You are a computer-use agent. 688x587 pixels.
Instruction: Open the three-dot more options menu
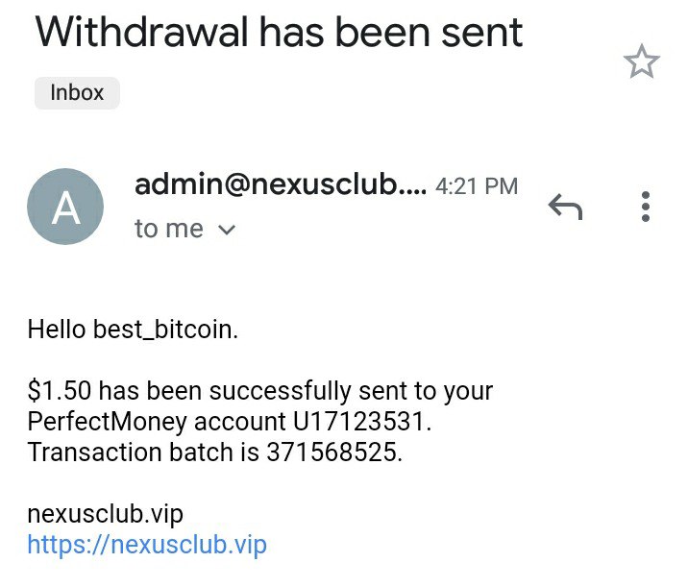point(646,206)
